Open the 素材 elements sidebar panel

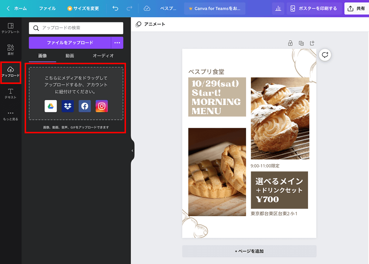(x=11, y=50)
